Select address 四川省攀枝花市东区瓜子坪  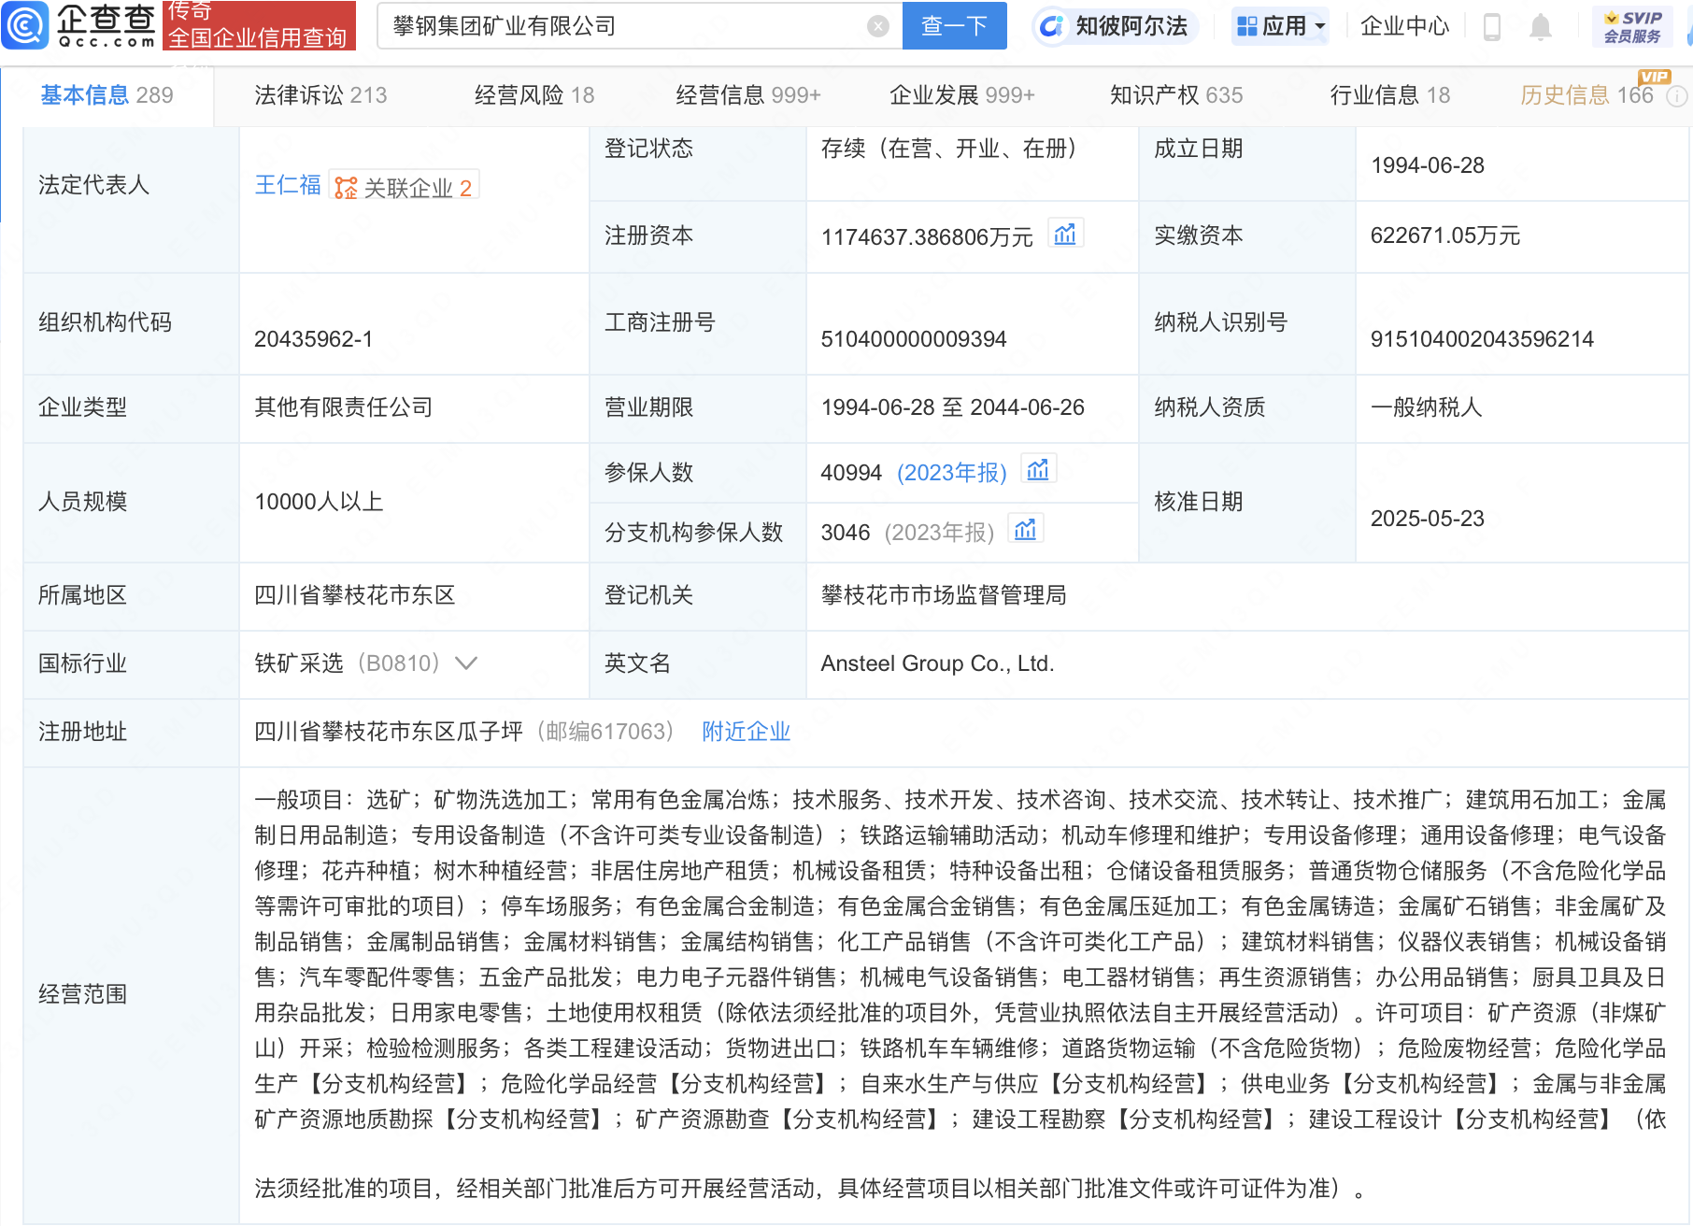(389, 732)
